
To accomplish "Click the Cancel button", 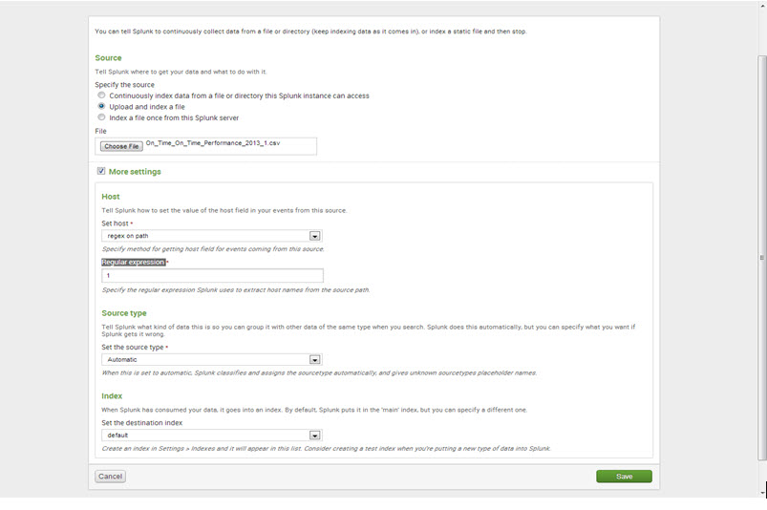I will pos(110,477).
